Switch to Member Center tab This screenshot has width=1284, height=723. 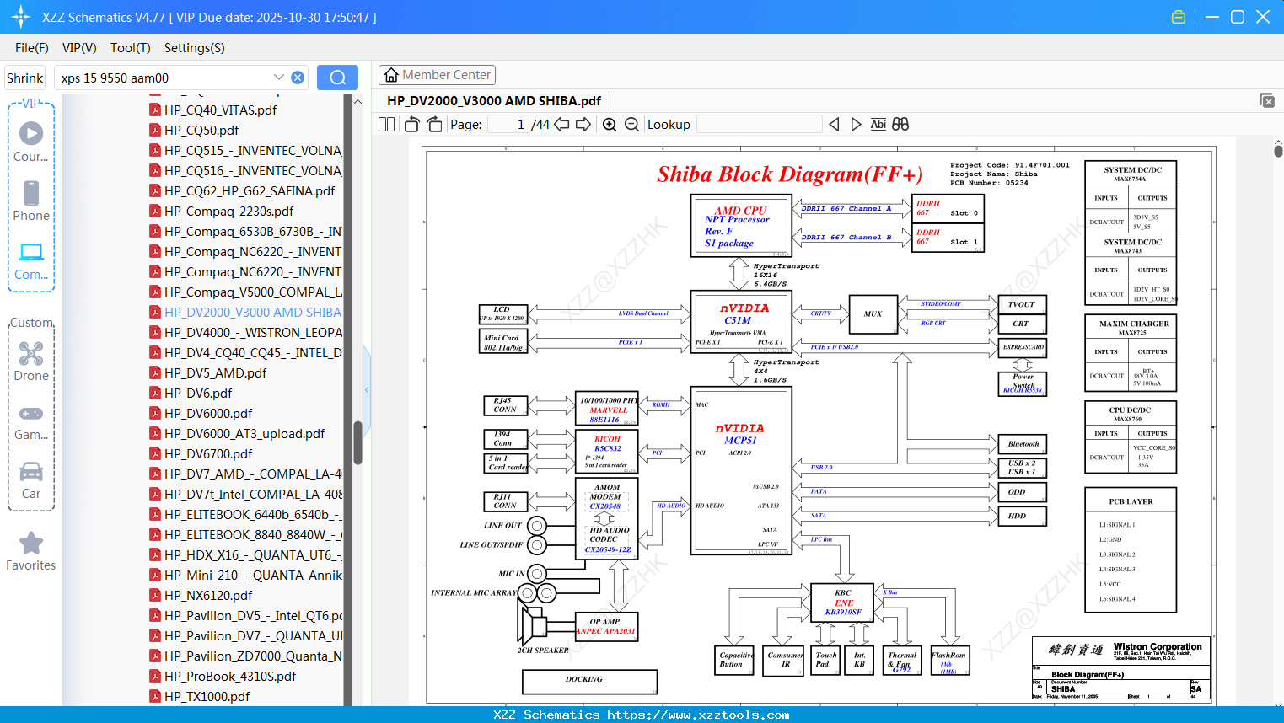point(437,75)
